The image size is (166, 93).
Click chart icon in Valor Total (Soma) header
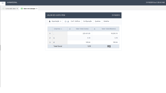(x=70, y=29)
